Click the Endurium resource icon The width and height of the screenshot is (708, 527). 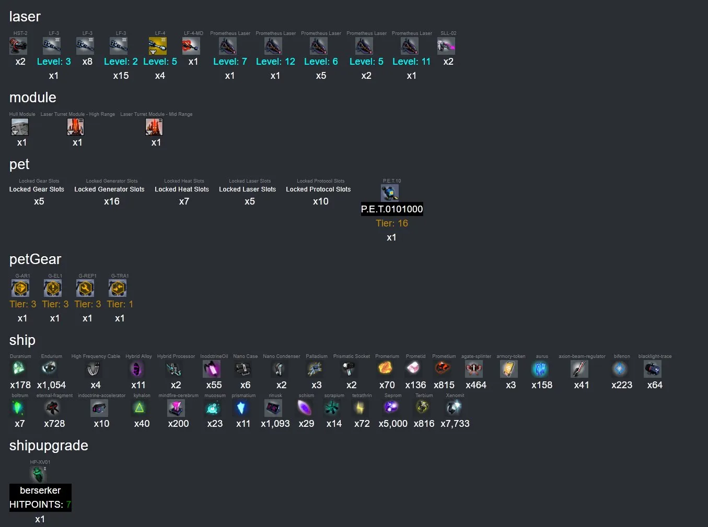pos(50,369)
